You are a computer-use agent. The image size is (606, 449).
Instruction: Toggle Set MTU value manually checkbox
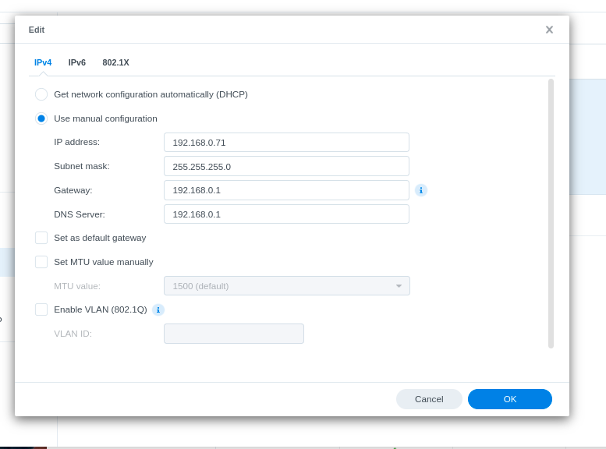(41, 262)
